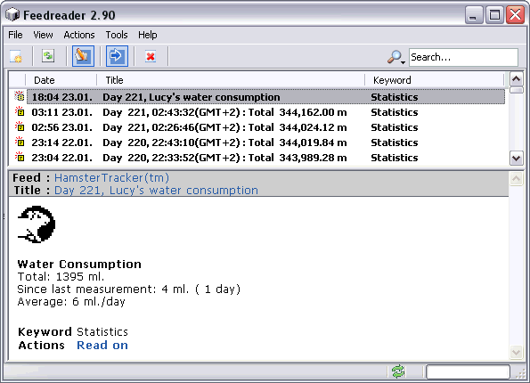Click the unread icon of the 03:11 row
Screen dimensions: 530x383
coord(20,111)
